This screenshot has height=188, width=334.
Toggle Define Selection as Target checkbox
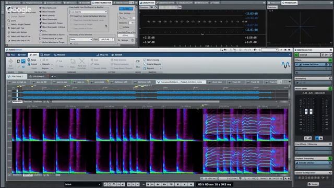(x=40, y=42)
